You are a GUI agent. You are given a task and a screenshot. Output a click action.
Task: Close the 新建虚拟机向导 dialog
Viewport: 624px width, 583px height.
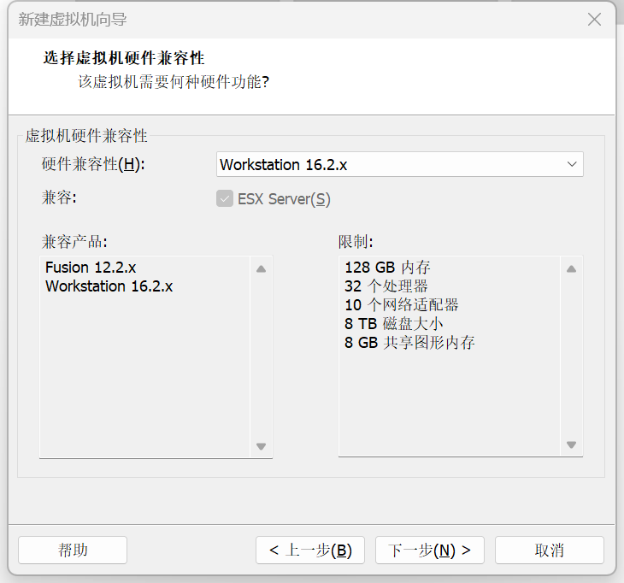pos(595,19)
